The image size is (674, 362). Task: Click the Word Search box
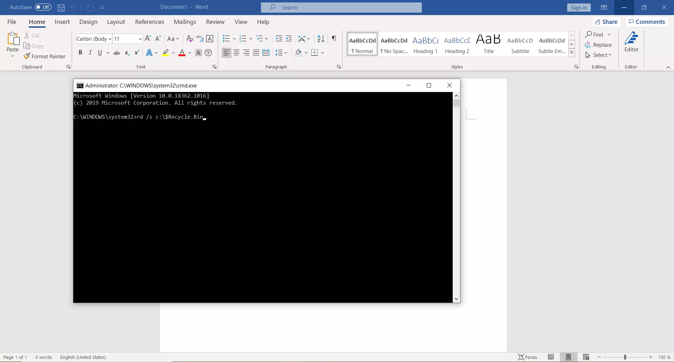coord(341,7)
